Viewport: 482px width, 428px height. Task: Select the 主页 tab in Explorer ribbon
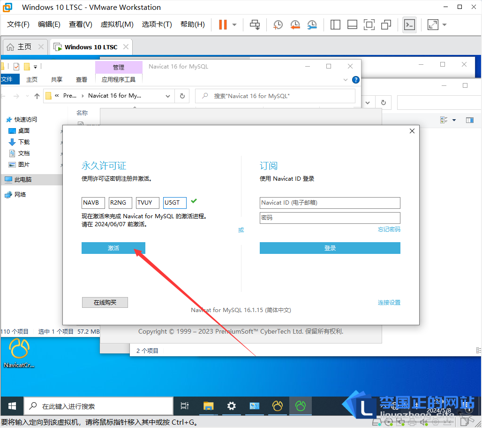tap(32, 79)
